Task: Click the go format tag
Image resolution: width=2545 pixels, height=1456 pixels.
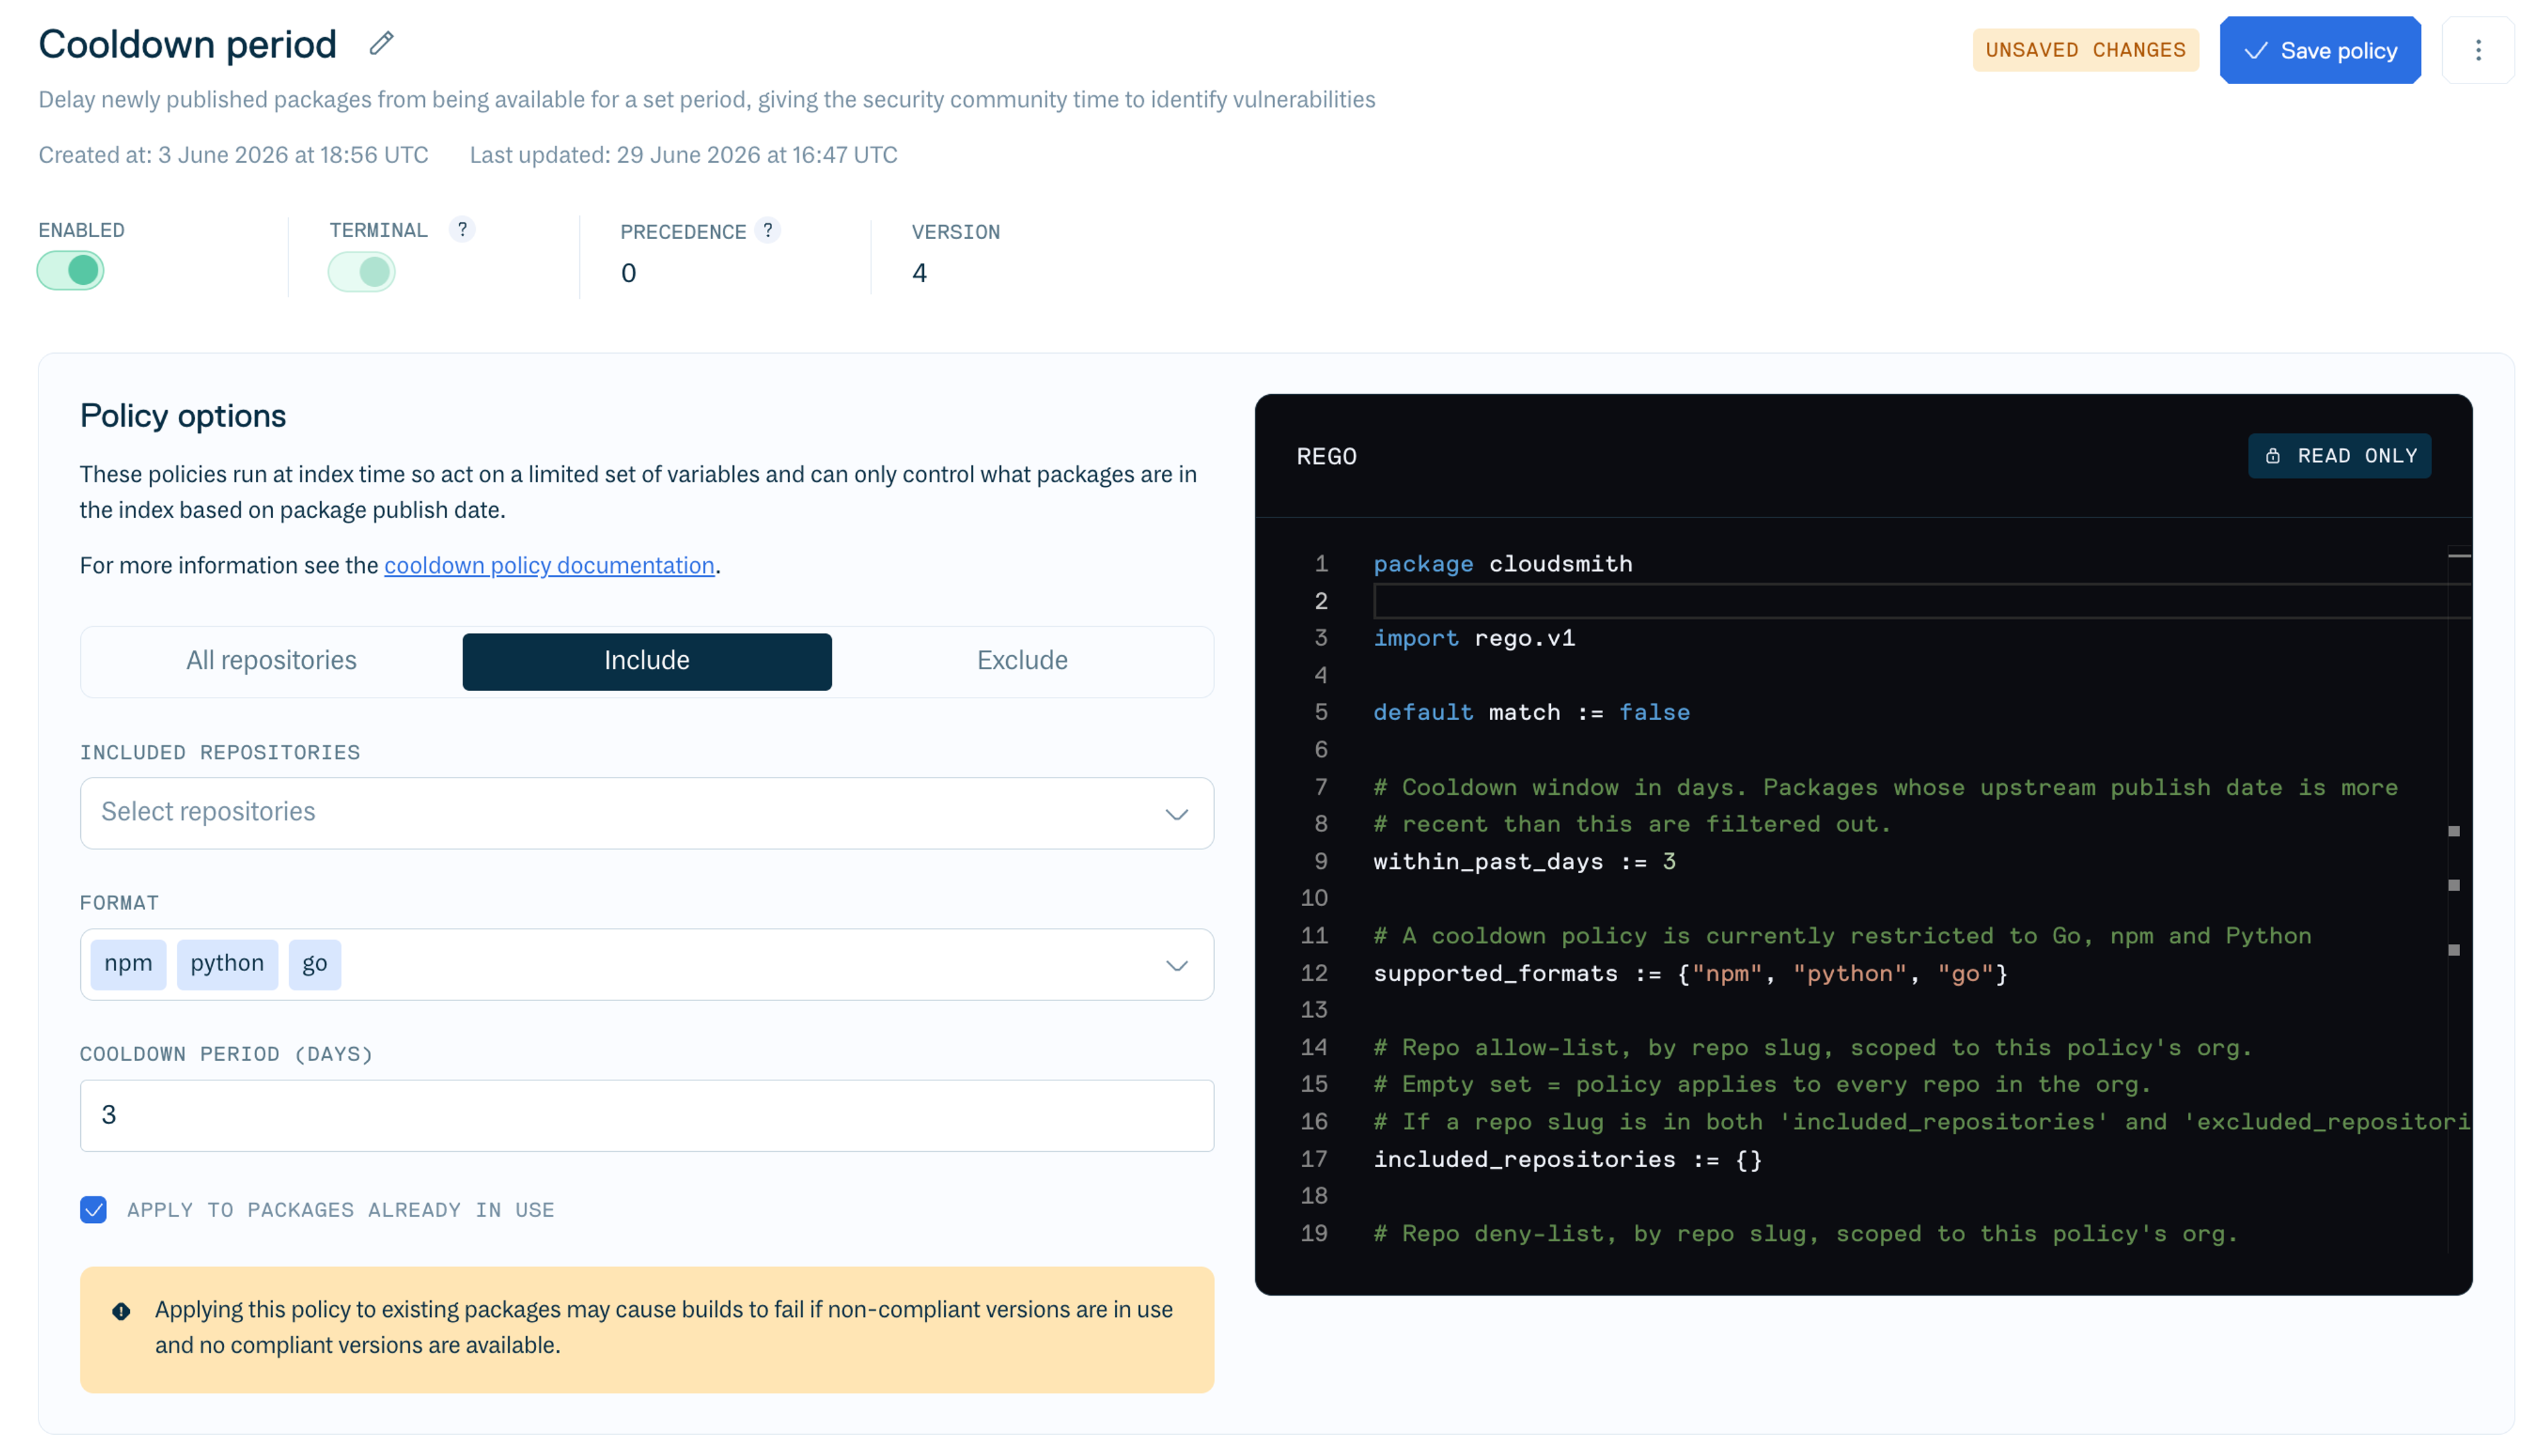Action: coord(314,964)
